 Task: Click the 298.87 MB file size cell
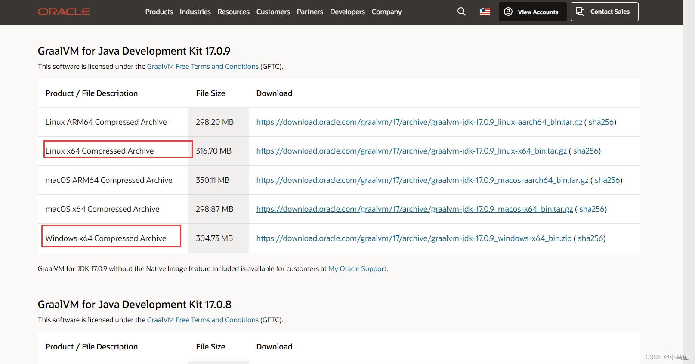[x=219, y=209]
